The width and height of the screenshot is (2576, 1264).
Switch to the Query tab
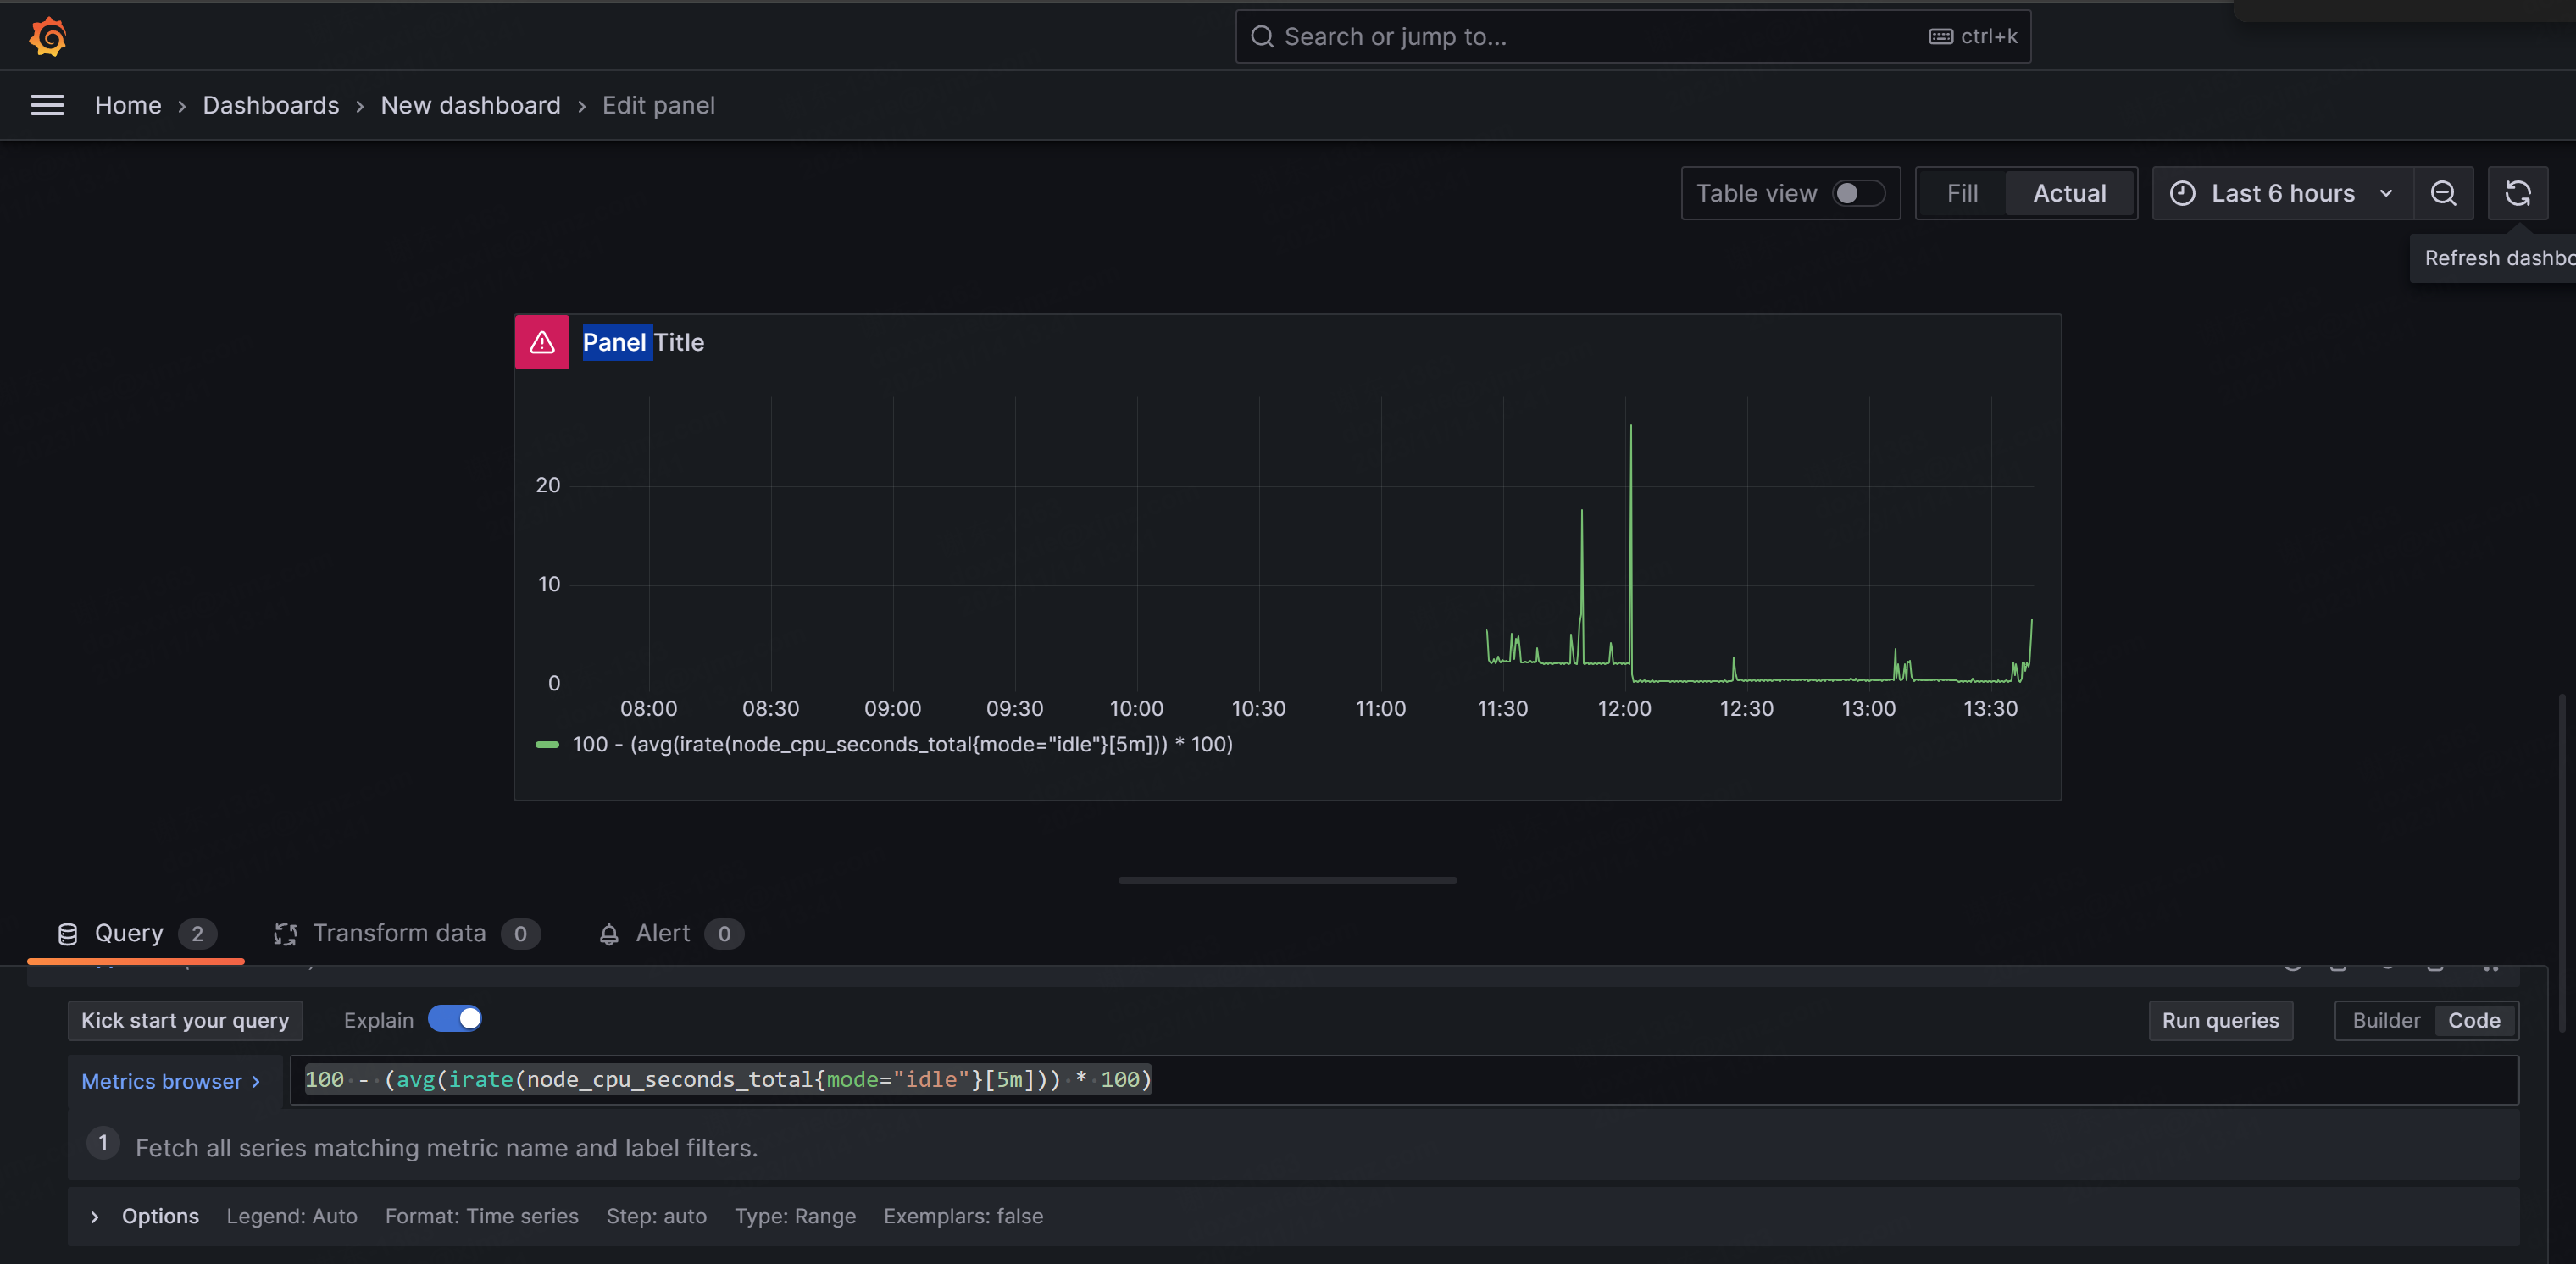tap(136, 934)
